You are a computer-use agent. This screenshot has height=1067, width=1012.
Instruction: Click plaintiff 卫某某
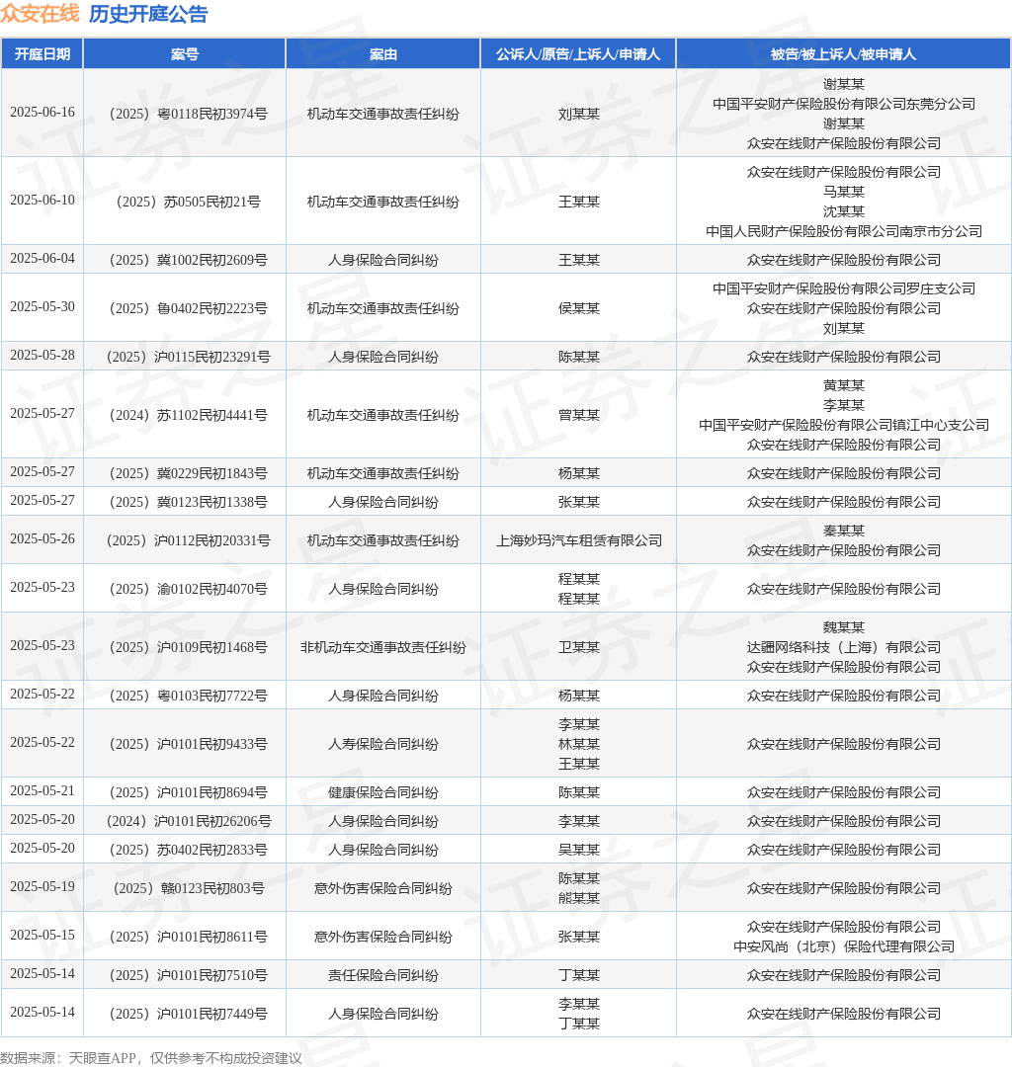click(x=578, y=647)
